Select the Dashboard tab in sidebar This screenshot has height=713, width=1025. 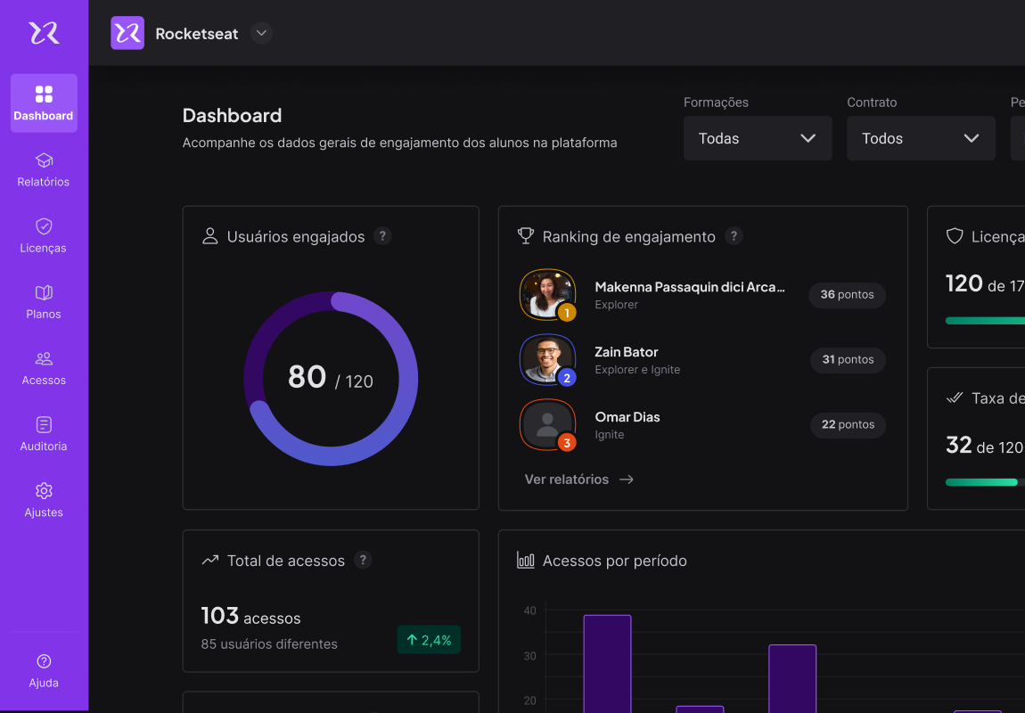coord(44,103)
